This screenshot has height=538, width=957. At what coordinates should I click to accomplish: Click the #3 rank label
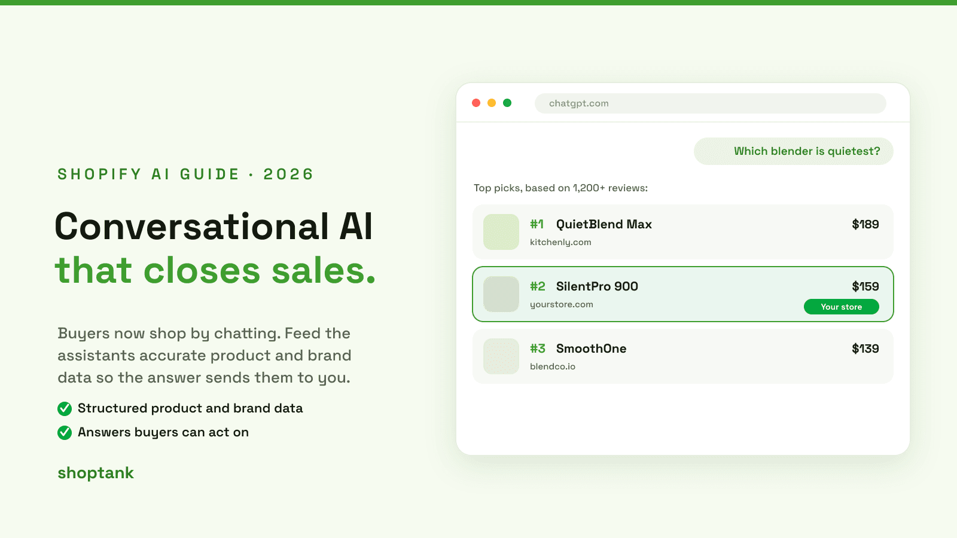[538, 349]
